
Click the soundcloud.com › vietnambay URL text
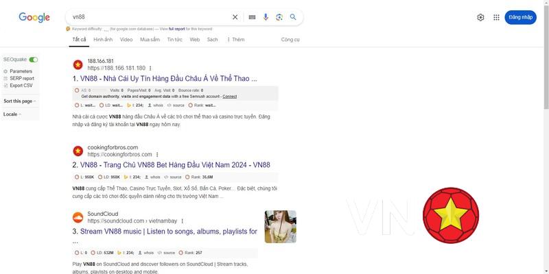click(x=132, y=221)
